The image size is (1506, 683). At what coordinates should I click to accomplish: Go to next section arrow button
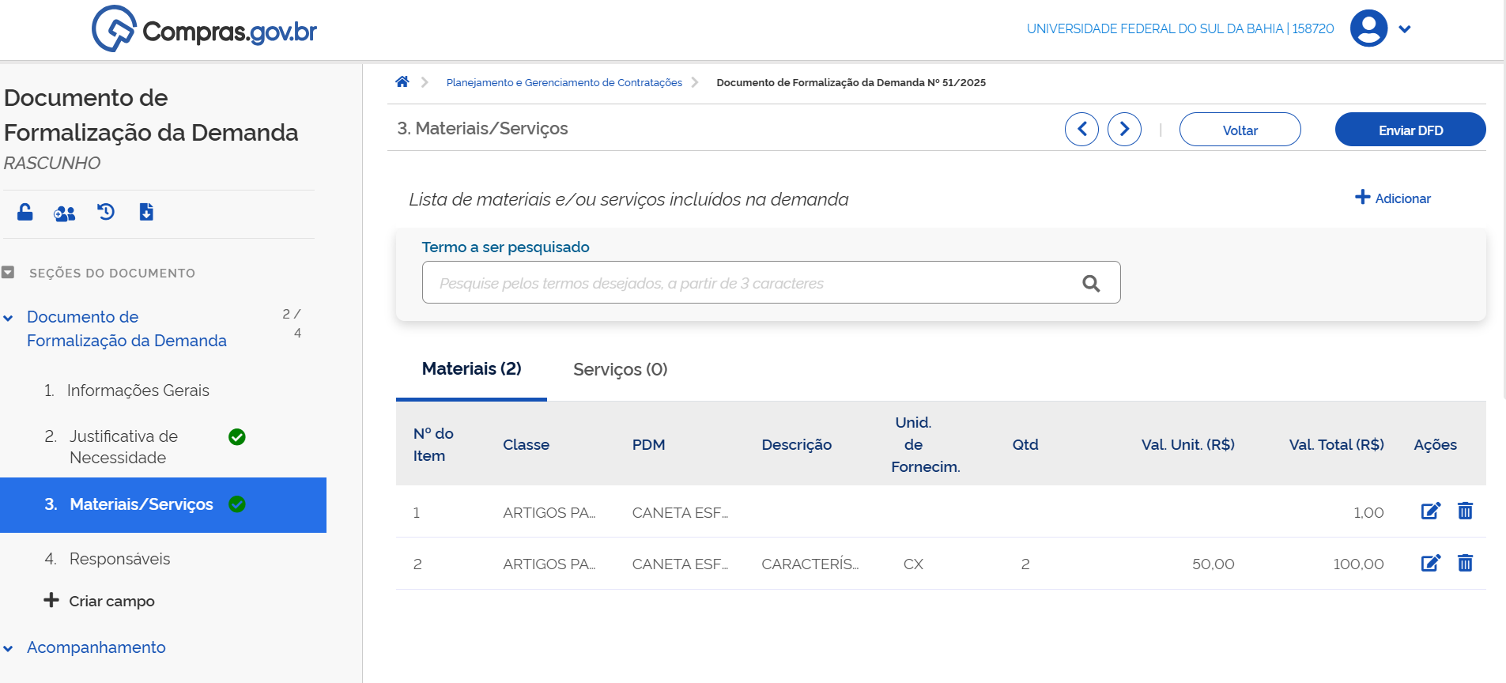tap(1124, 130)
